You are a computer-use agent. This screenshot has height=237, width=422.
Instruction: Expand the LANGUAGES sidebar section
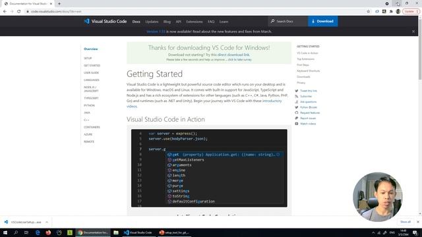[x=92, y=80]
